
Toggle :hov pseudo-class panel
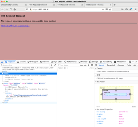[x=82, y=65]
